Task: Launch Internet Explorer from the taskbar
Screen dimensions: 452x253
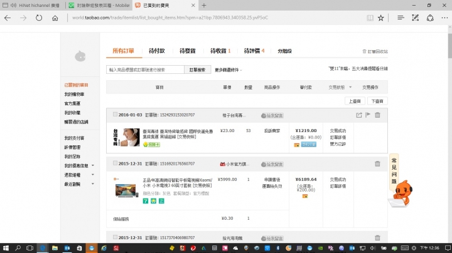Action: 104,248
